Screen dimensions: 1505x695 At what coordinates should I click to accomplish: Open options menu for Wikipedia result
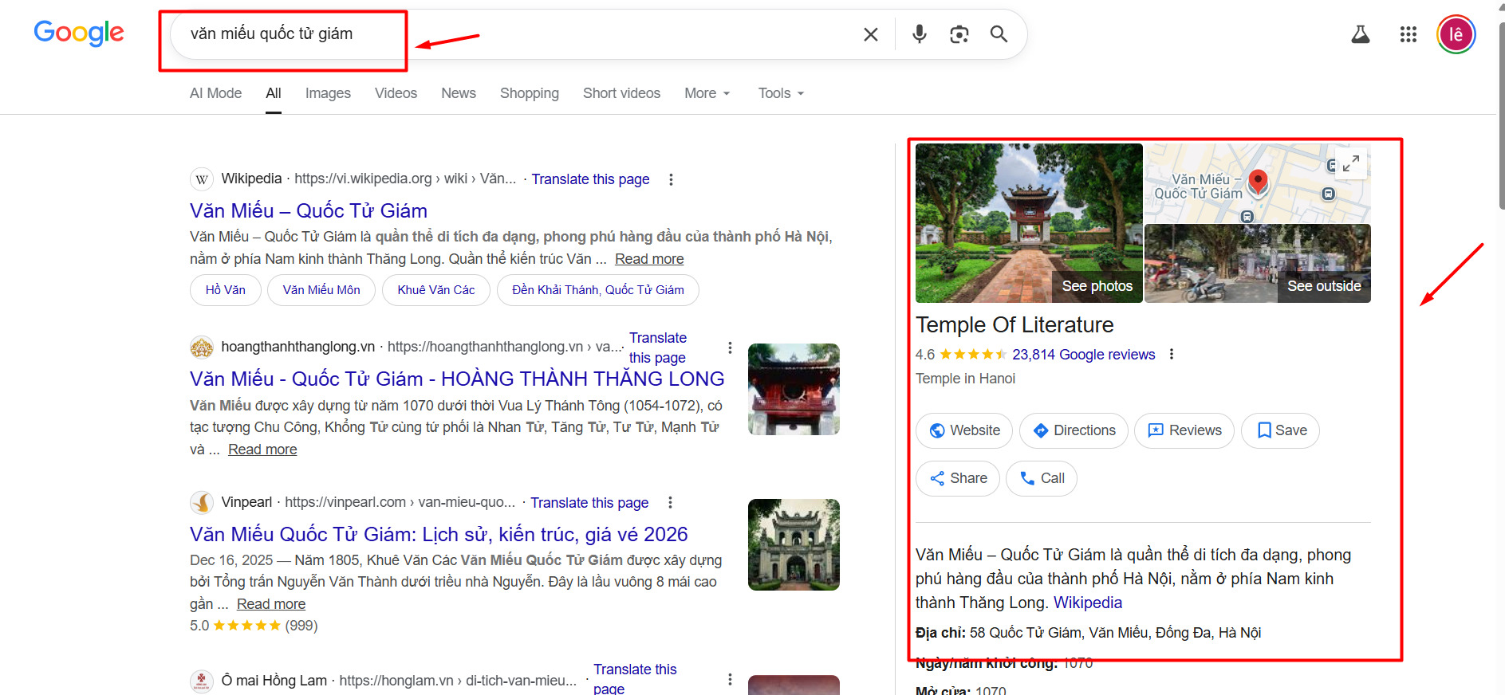coord(671,179)
